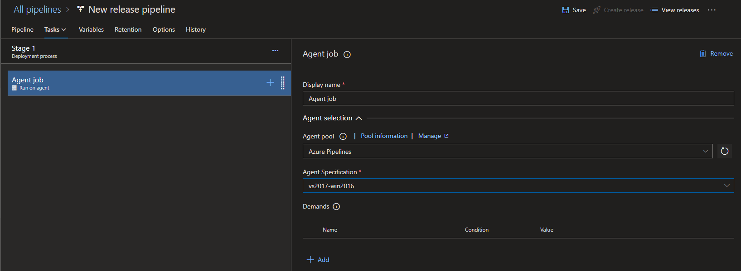Switch to the Variables tab
The width and height of the screenshot is (741, 271).
tap(91, 30)
